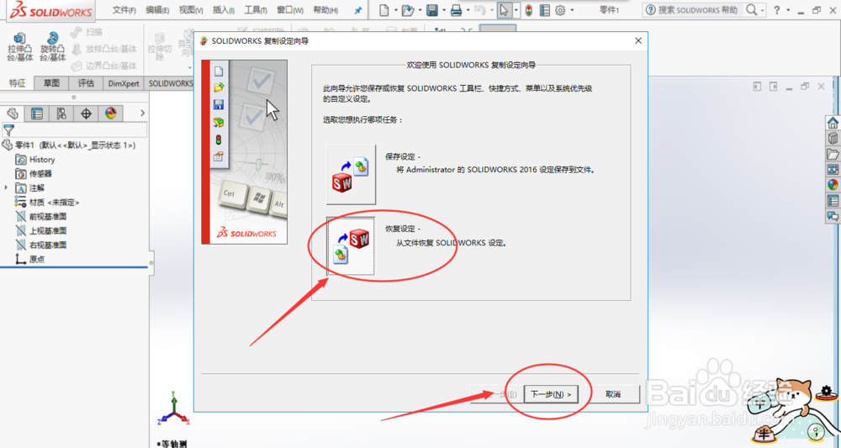This screenshot has width=841, height=448.
Task: Select the History tree item
Action: click(35, 159)
